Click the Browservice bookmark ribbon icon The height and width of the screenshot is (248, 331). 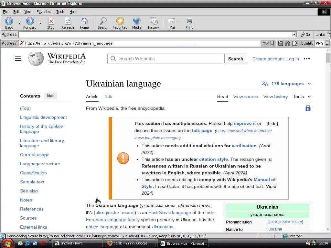coord(272,43)
